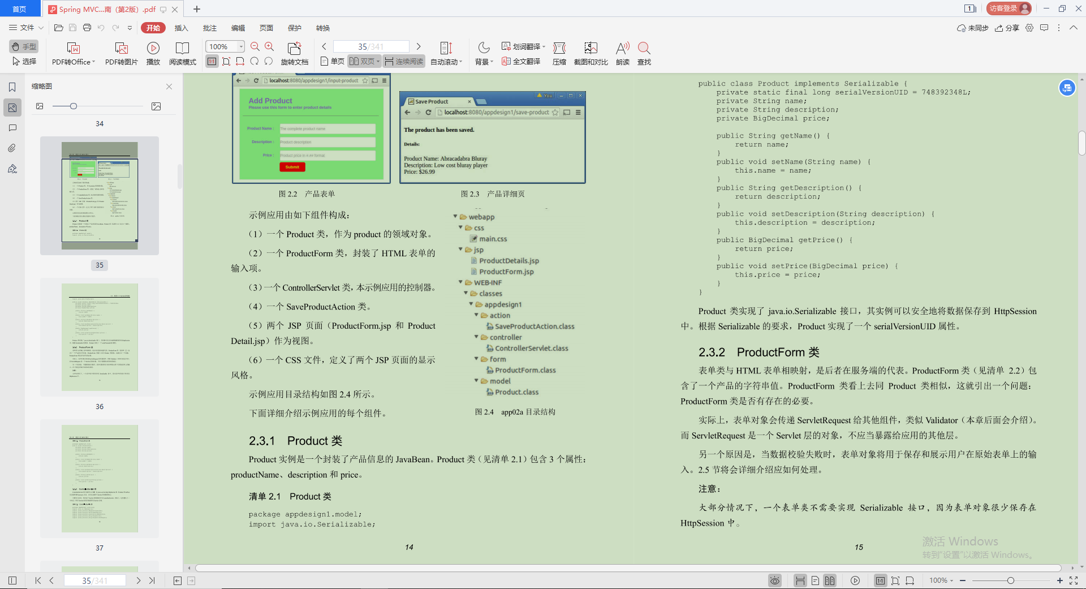This screenshot has width=1086, height=589.
Task: Click the 未同步 sync status button
Action: (972, 28)
